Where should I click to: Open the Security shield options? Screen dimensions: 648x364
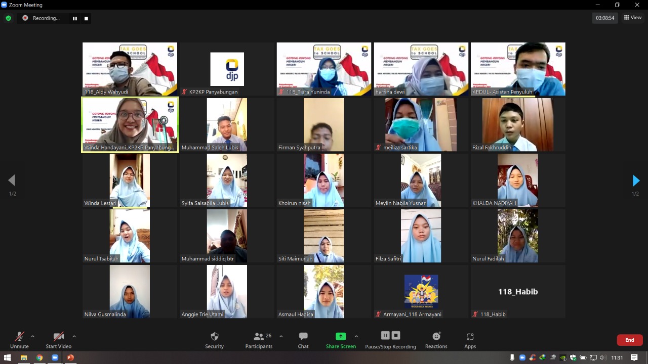click(x=214, y=340)
